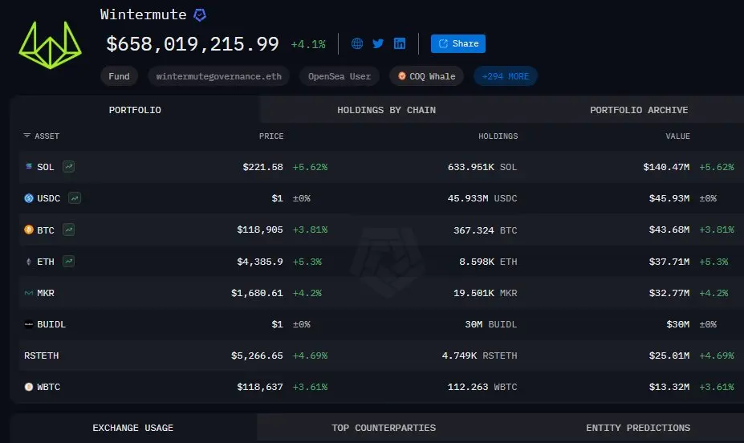Click the SOL price $221.58

[x=263, y=167]
